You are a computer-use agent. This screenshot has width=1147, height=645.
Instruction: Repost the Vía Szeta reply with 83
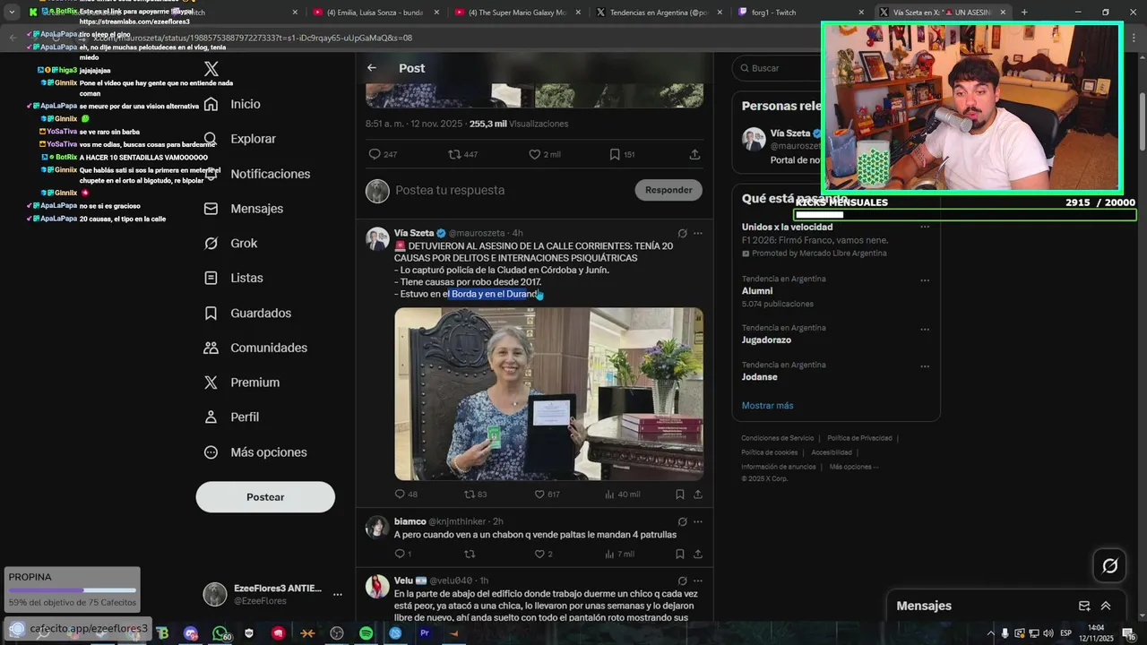coord(470,494)
